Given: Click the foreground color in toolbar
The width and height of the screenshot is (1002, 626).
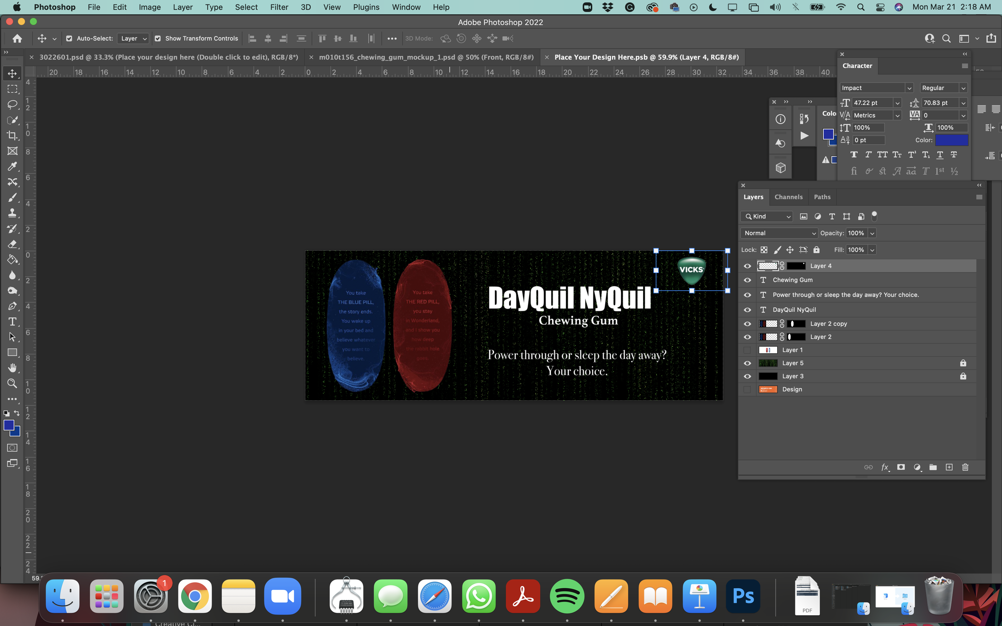Looking at the screenshot, I should tap(9, 425).
